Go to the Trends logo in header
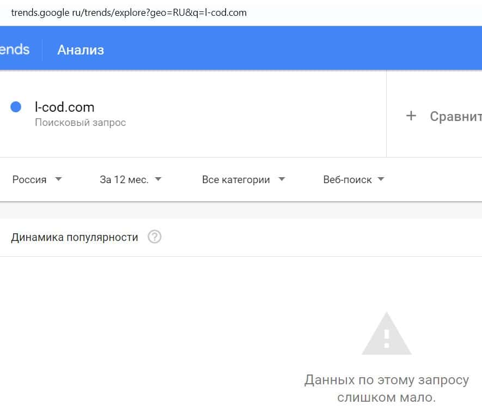 (x=14, y=50)
